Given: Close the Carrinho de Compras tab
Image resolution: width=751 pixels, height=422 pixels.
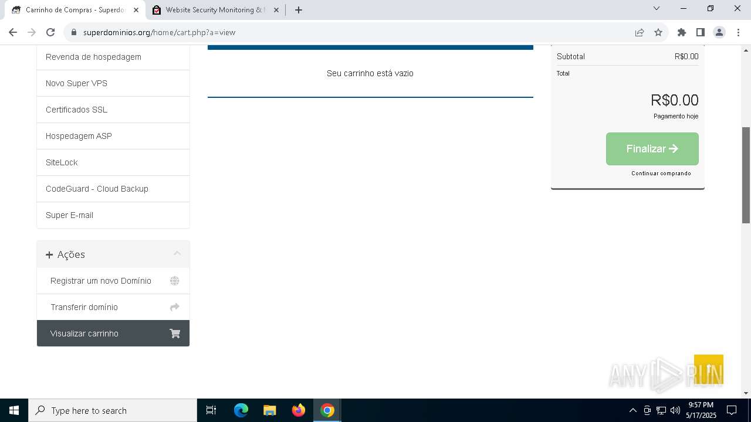Looking at the screenshot, I should click(x=136, y=10).
